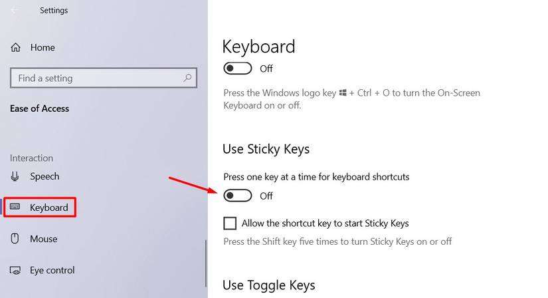Select Keyboard in the Interaction list
548x298 pixels.
click(48, 208)
